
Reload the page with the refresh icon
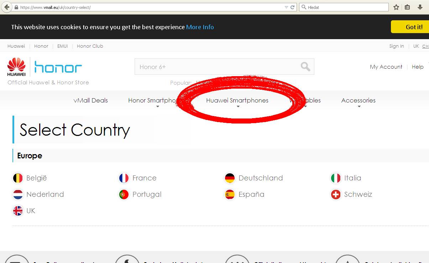[292, 7]
